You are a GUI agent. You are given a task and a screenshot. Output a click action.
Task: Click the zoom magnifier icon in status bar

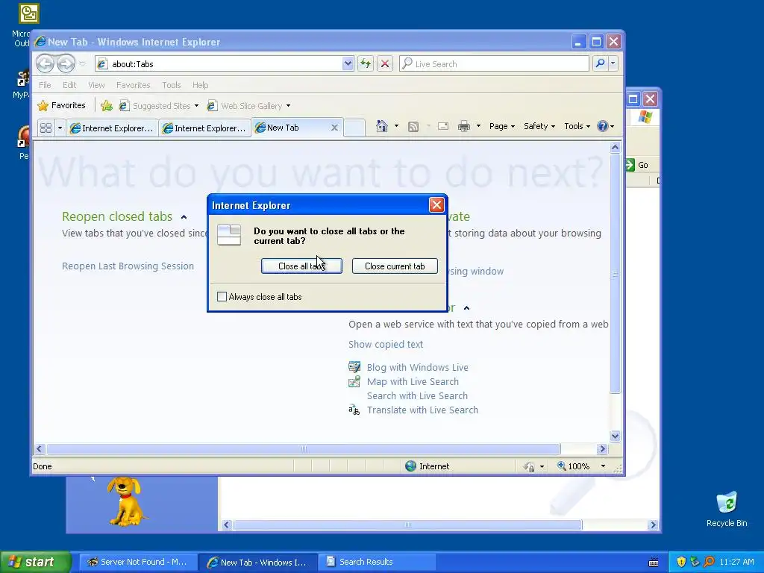(x=561, y=466)
